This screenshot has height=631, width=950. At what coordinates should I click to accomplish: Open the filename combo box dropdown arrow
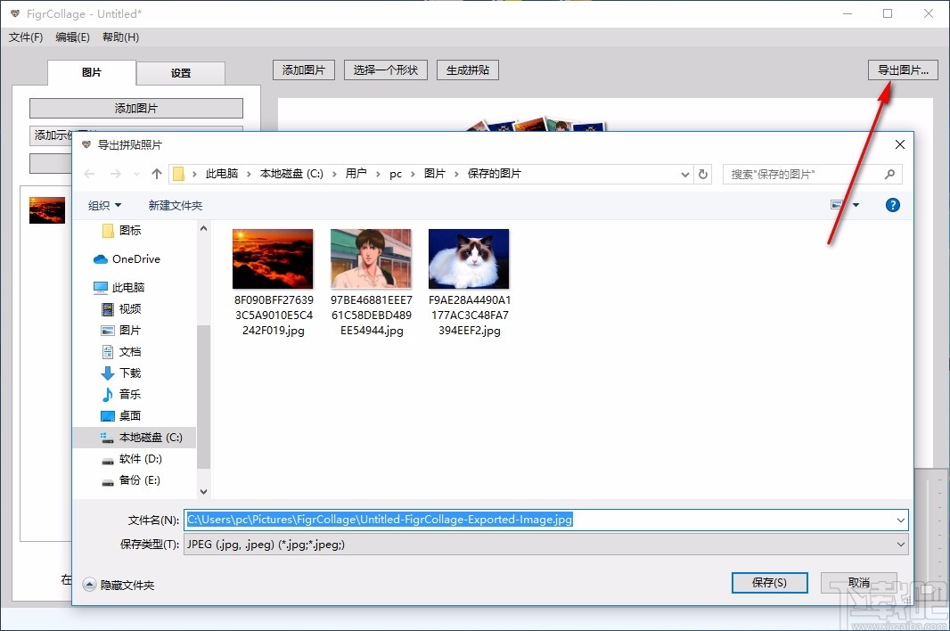(899, 519)
